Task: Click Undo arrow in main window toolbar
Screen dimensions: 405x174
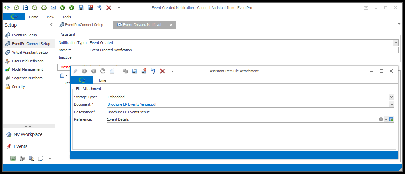Action: 99,8
